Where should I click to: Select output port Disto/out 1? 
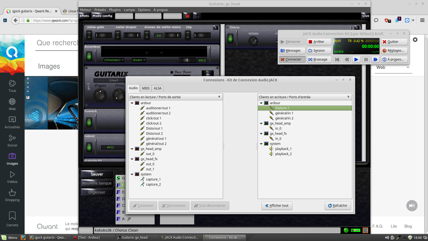[154, 129]
